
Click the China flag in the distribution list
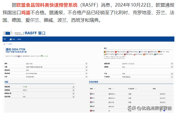(x=116, y=52)
